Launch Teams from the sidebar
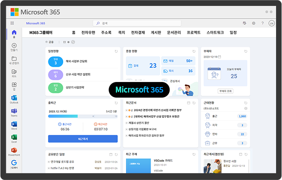Image resolution: width=282 pixels, height=180 pixels. click(14, 112)
